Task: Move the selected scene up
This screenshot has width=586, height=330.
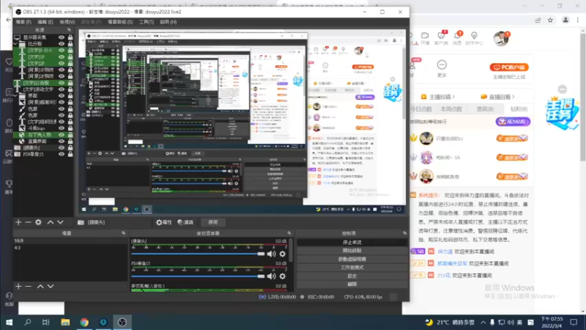Action: [40, 286]
